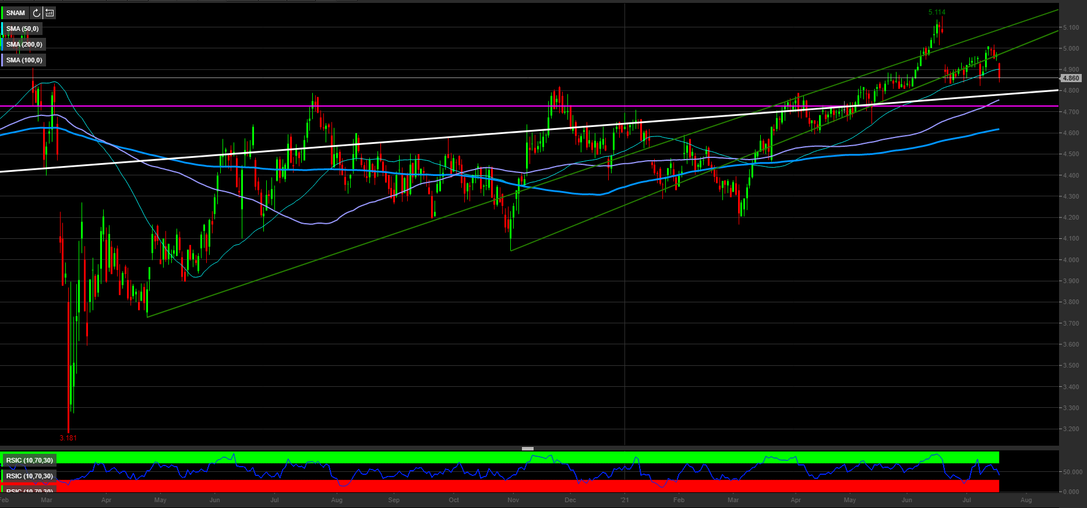Click the chart reset icon beside the refresh icon

(x=50, y=13)
